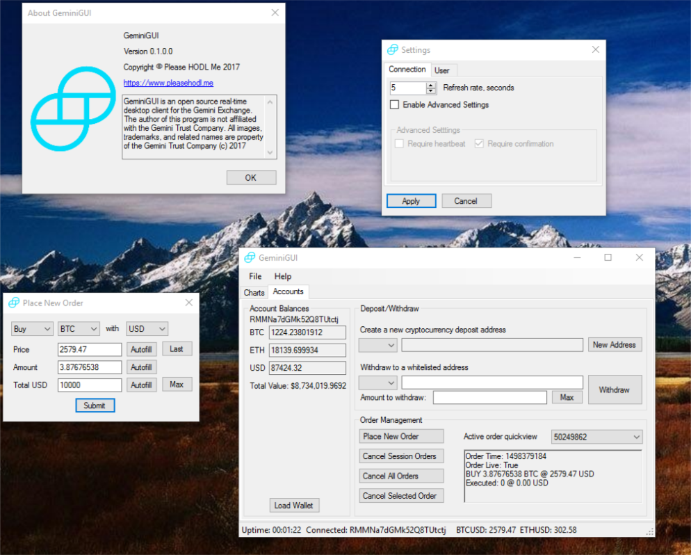Maximize the GeminiGUI window
This screenshot has width=691, height=555.
point(608,257)
